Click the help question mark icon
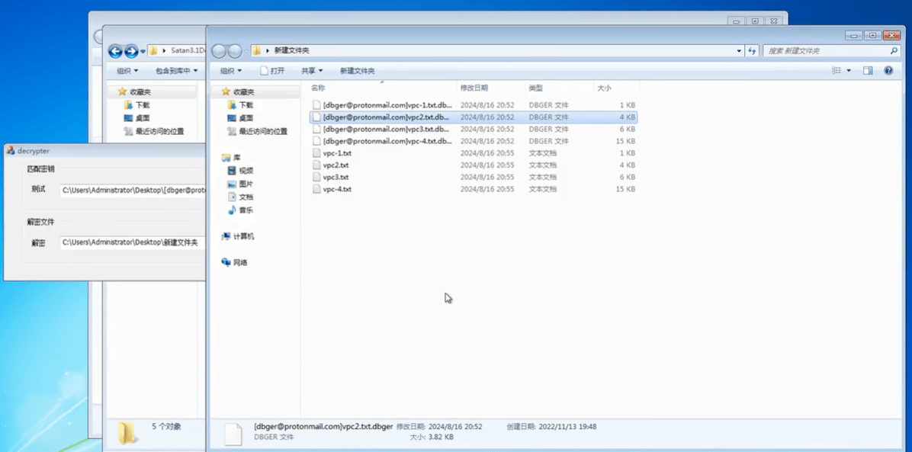This screenshot has width=912, height=452. pos(888,70)
